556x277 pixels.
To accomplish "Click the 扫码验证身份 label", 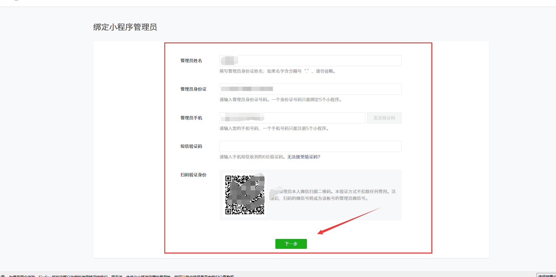I will click(193, 175).
